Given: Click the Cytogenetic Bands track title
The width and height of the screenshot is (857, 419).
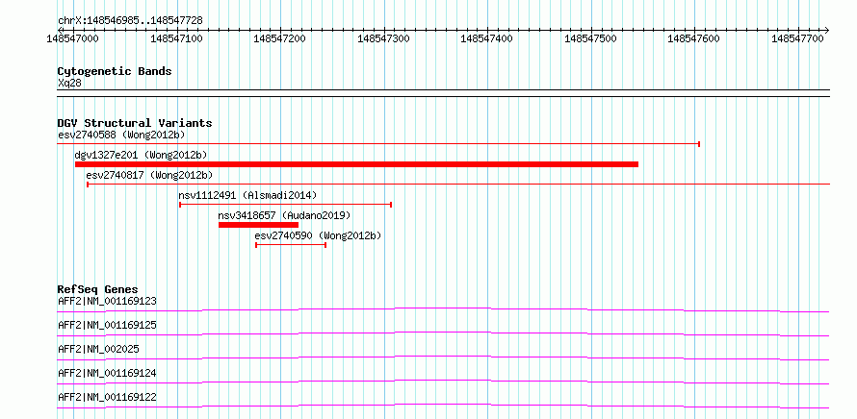Looking at the screenshot, I should (115, 71).
